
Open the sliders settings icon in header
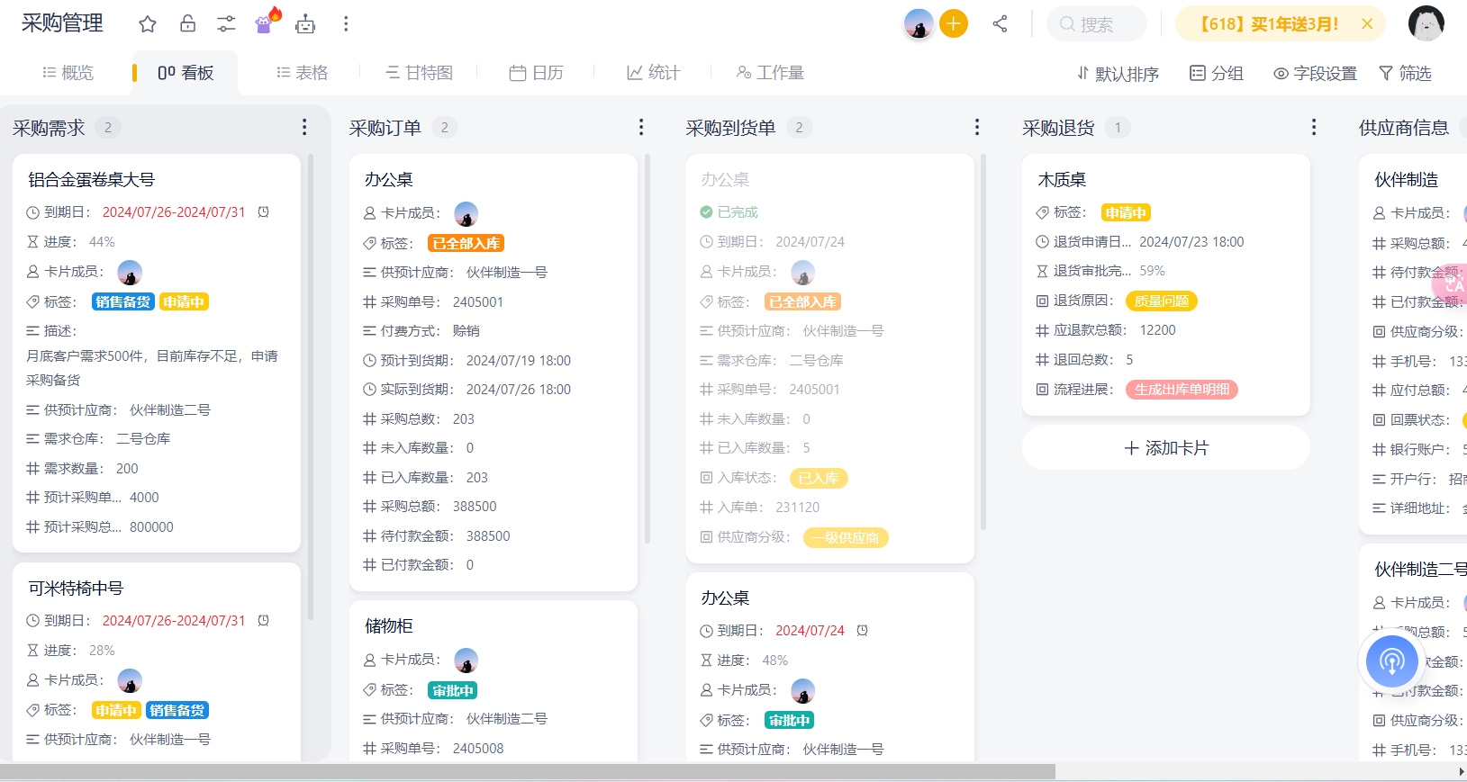click(226, 24)
